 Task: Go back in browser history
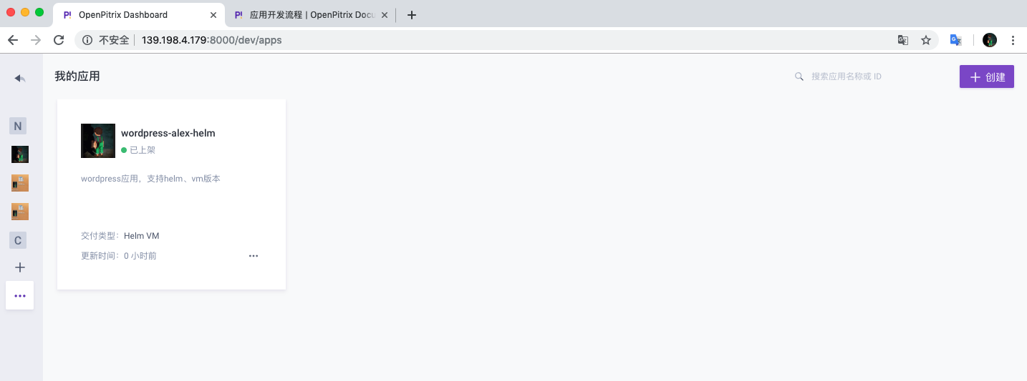point(13,40)
